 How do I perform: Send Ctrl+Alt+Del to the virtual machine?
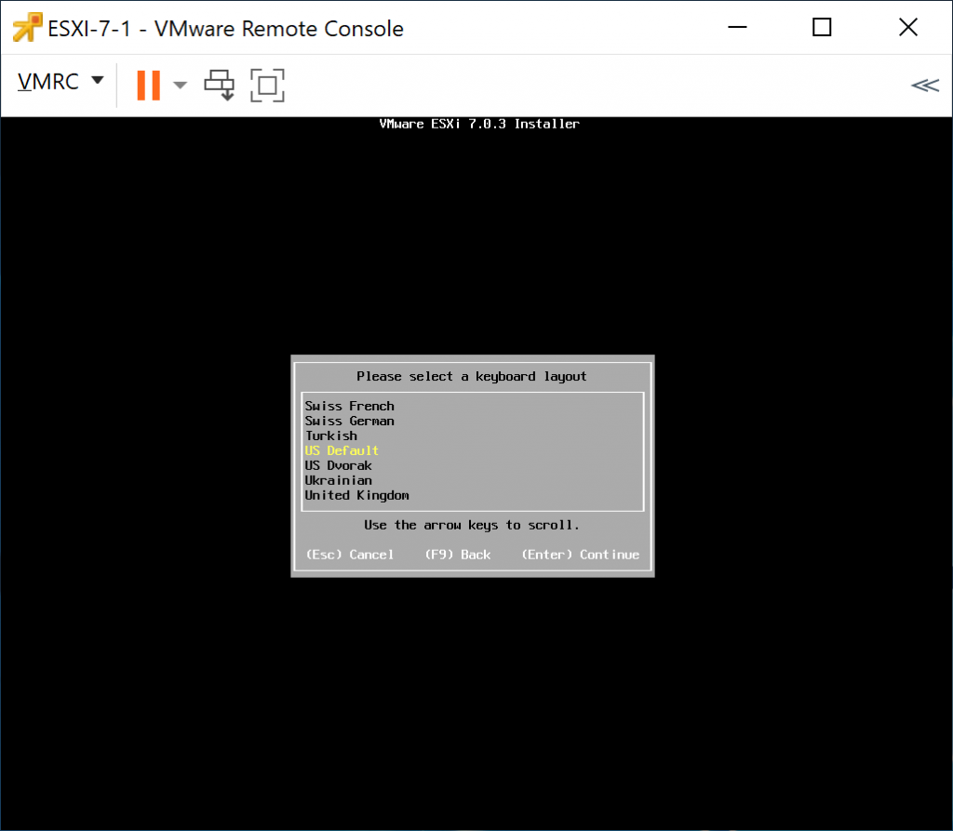220,85
